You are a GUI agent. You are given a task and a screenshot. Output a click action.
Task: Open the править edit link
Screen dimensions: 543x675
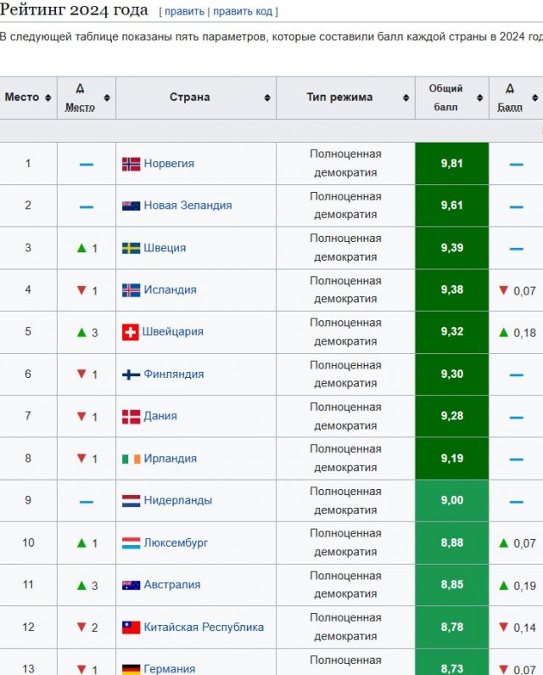(184, 12)
